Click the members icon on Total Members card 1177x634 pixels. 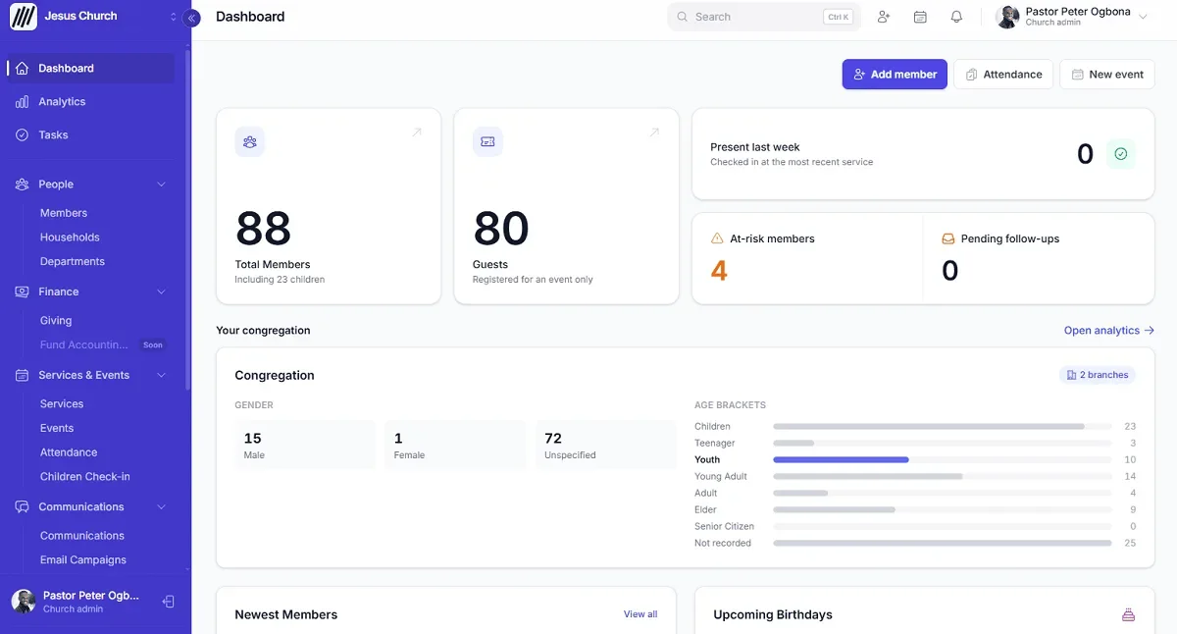(250, 142)
